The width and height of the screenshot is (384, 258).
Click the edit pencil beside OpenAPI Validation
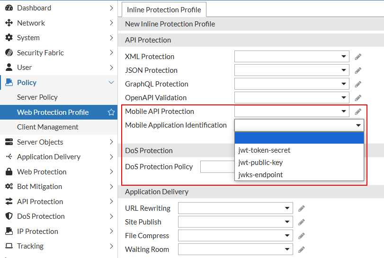[x=358, y=98]
